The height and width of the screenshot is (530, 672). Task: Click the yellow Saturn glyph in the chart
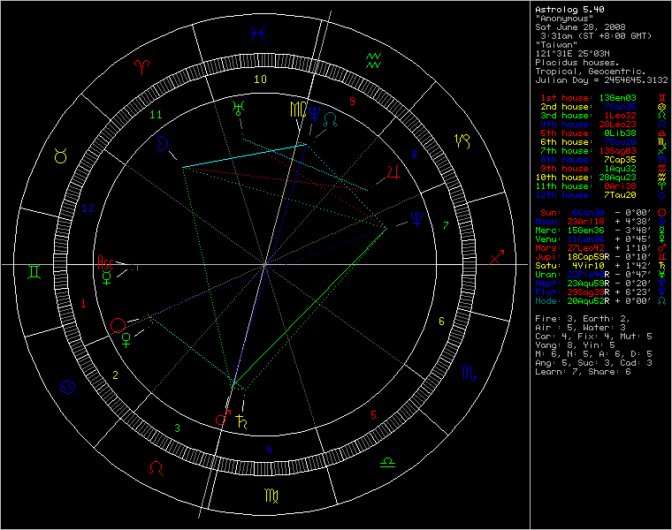(242, 421)
